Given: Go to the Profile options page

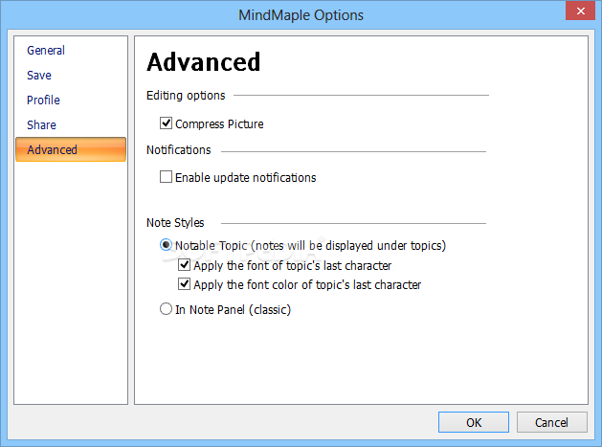Looking at the screenshot, I should (43, 101).
